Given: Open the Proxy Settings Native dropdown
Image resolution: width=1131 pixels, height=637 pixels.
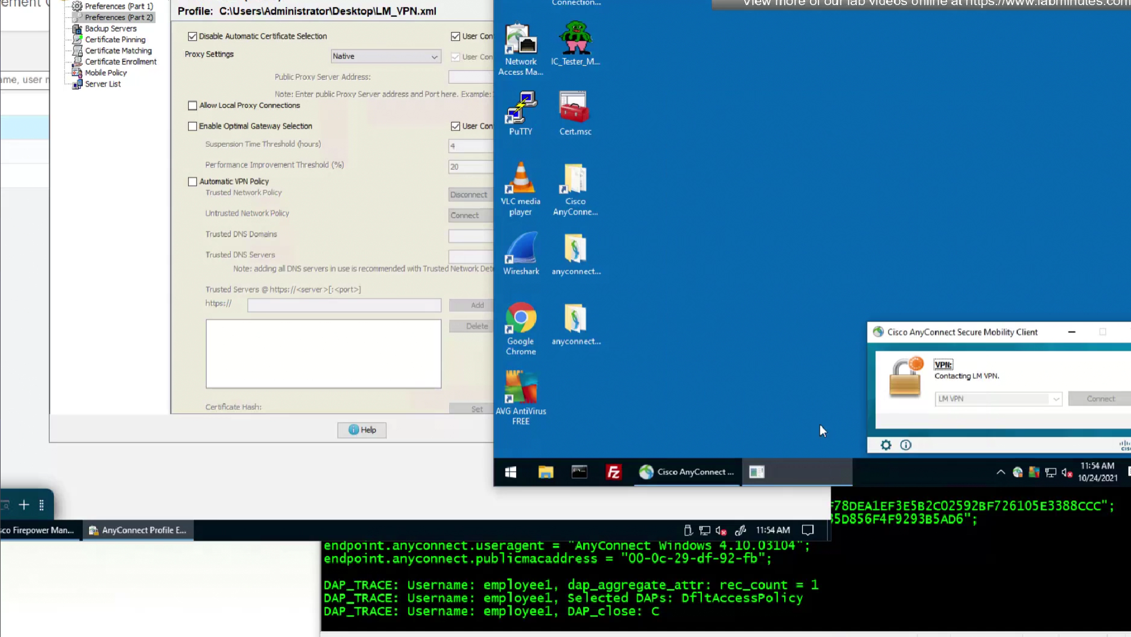Looking at the screenshot, I should coord(385,56).
